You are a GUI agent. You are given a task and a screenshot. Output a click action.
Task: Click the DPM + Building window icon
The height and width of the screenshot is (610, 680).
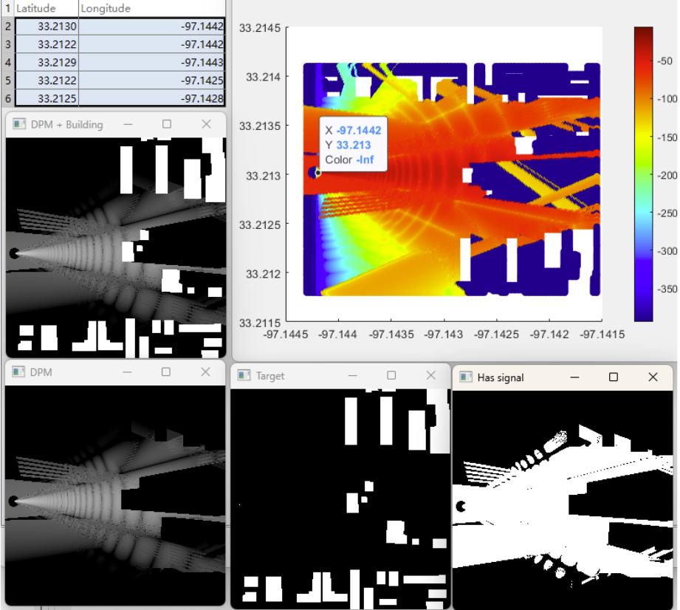(x=18, y=125)
